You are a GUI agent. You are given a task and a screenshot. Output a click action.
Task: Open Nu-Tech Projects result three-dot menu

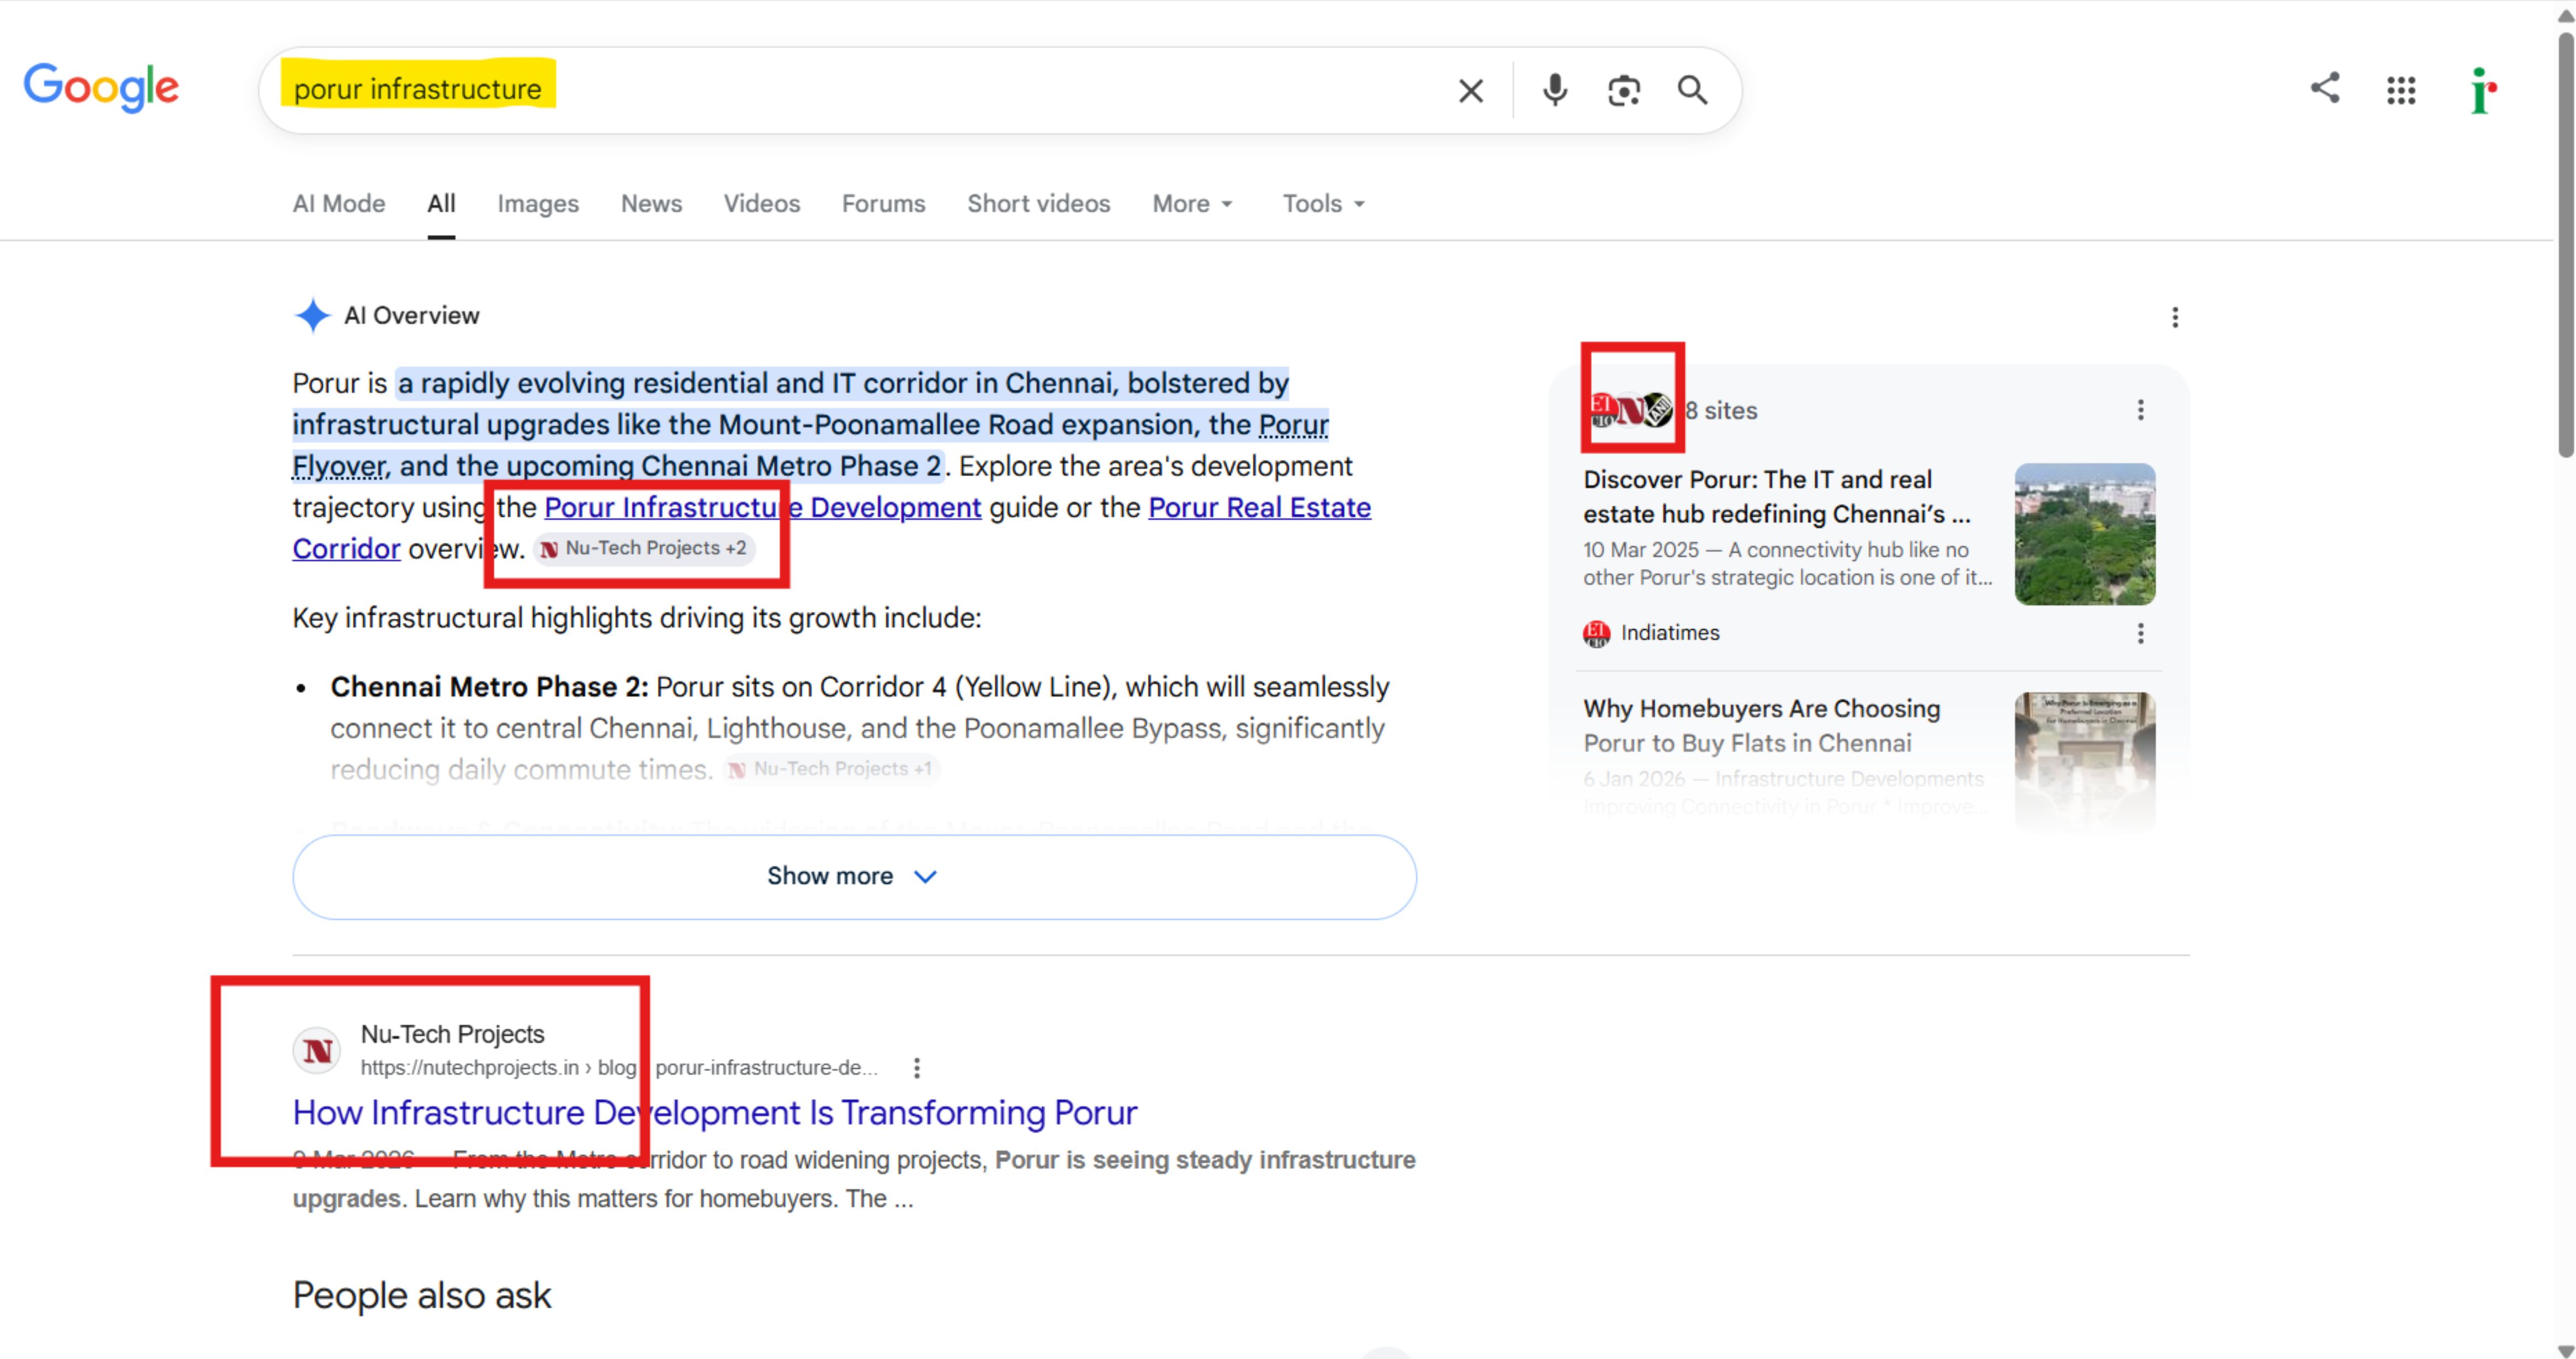pos(916,1068)
